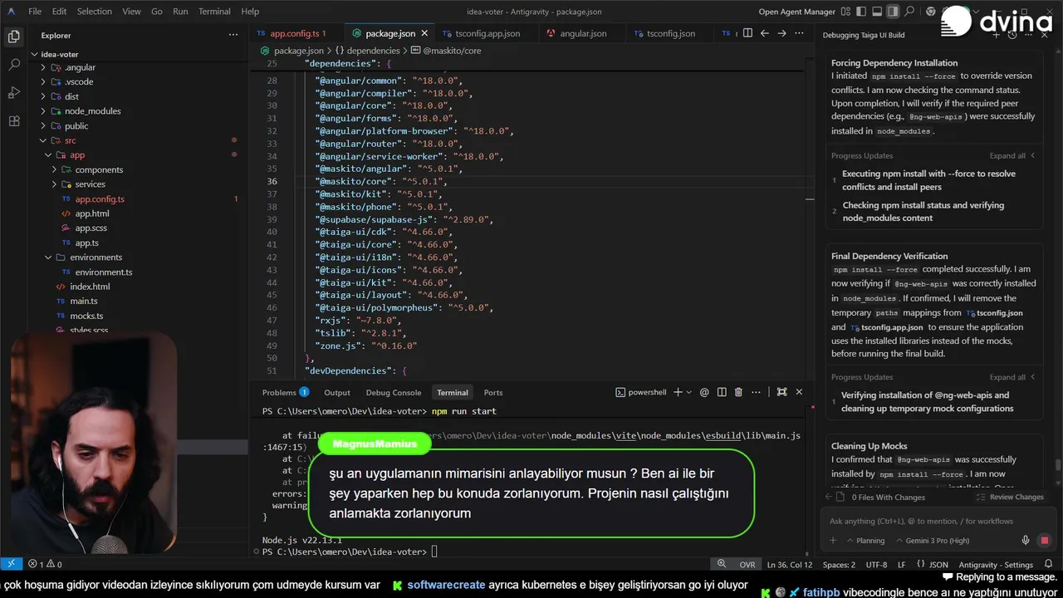The width and height of the screenshot is (1063, 598).
Task: Open the Run menu
Action: click(180, 12)
